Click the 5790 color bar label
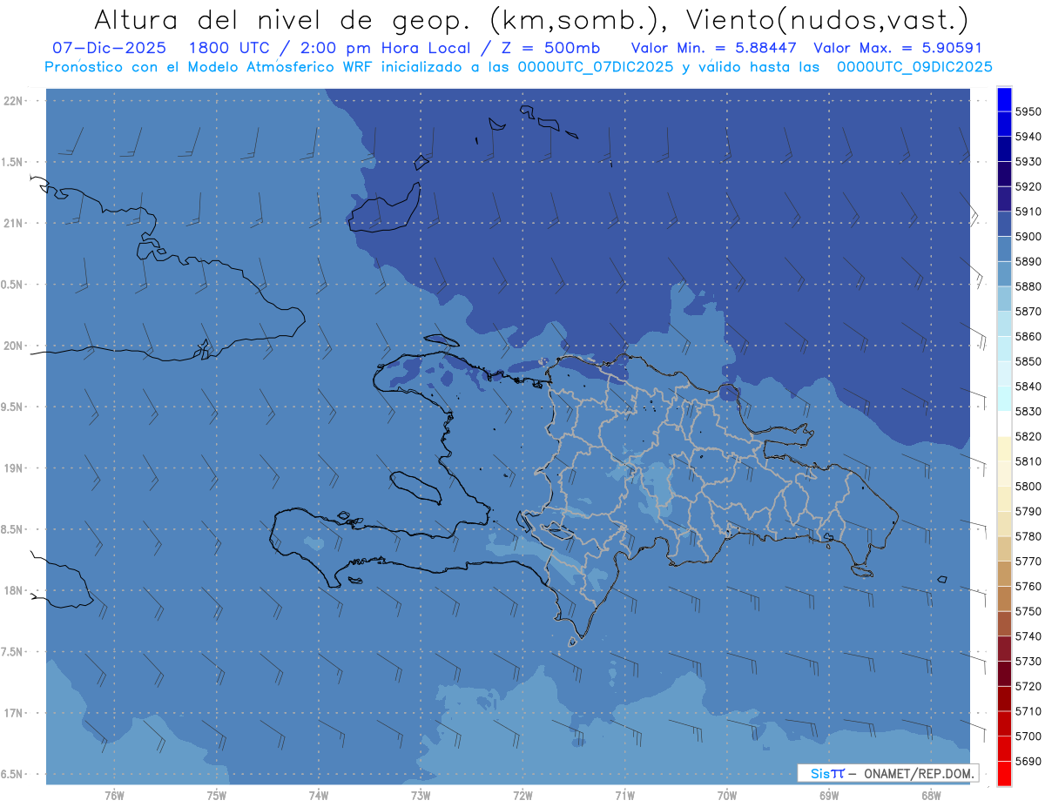Image resolution: width=1045 pixels, height=807 pixels. point(1028,511)
